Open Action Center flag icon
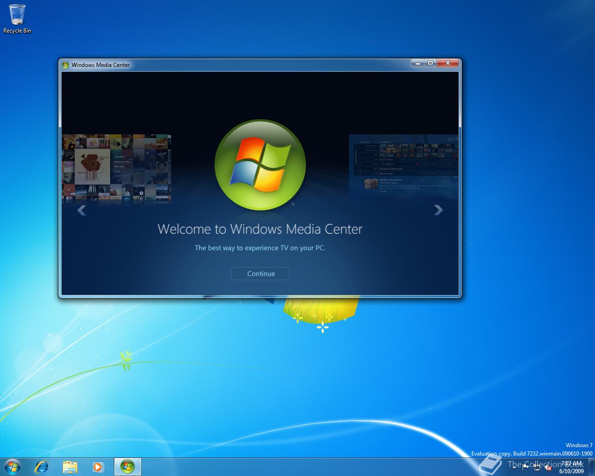 pyautogui.click(x=525, y=467)
